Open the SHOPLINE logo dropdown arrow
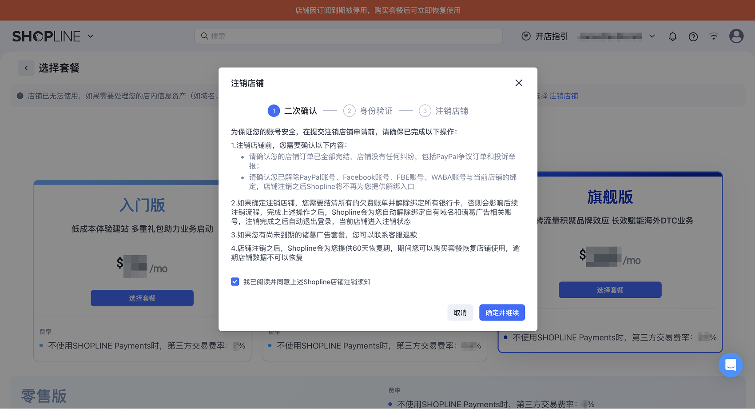755x409 pixels. [x=91, y=36]
